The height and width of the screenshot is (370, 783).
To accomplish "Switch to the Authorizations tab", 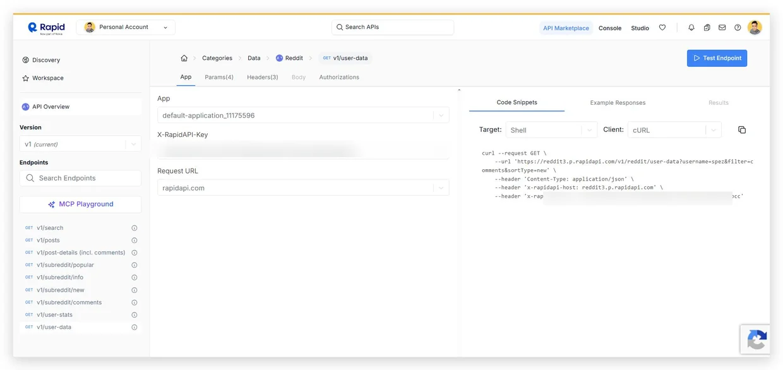I will click(x=339, y=77).
